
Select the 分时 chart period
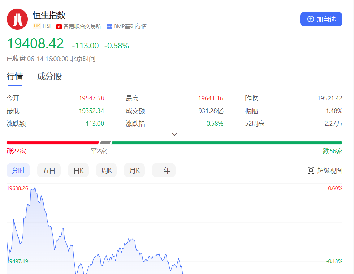tap(18, 170)
